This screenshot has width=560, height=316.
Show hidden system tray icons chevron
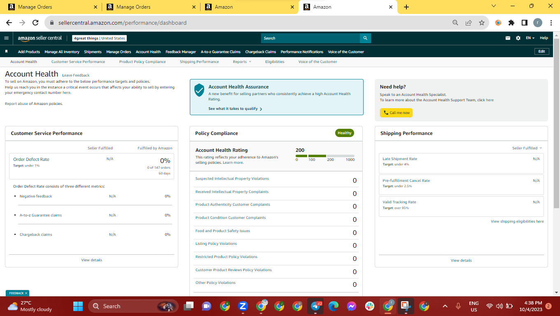pyautogui.click(x=445, y=306)
